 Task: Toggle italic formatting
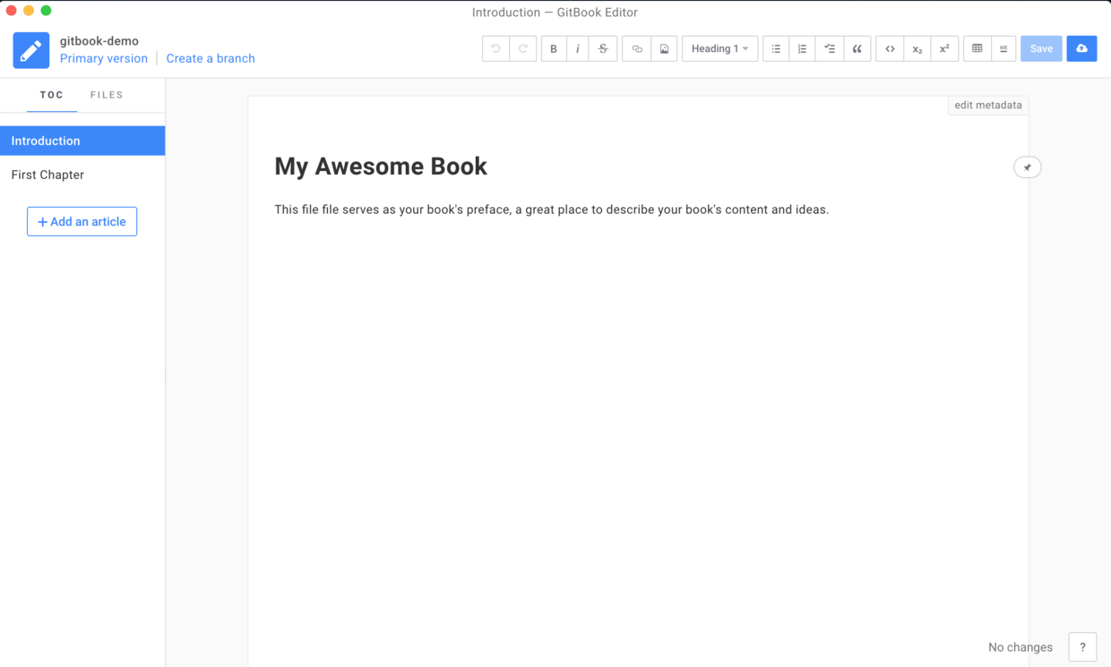click(x=578, y=48)
